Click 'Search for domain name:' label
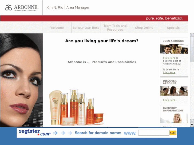 (x=98, y=133)
